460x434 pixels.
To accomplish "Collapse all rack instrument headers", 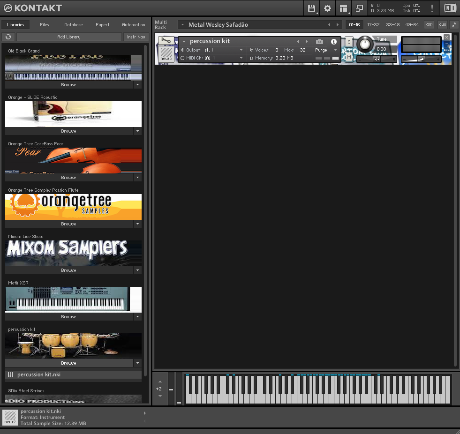I will pos(454,25).
